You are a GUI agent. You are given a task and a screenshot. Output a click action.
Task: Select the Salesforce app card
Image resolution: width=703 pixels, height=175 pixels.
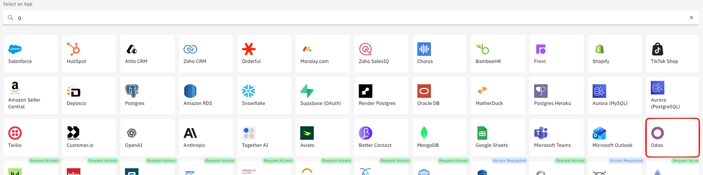(x=31, y=54)
